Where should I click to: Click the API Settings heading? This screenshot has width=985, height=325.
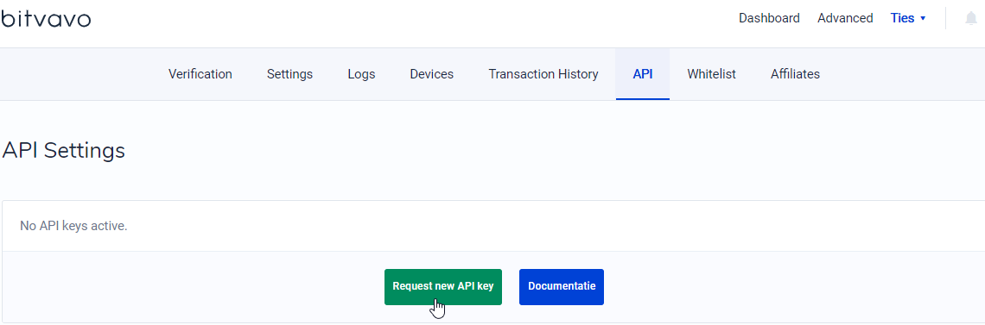pos(63,150)
